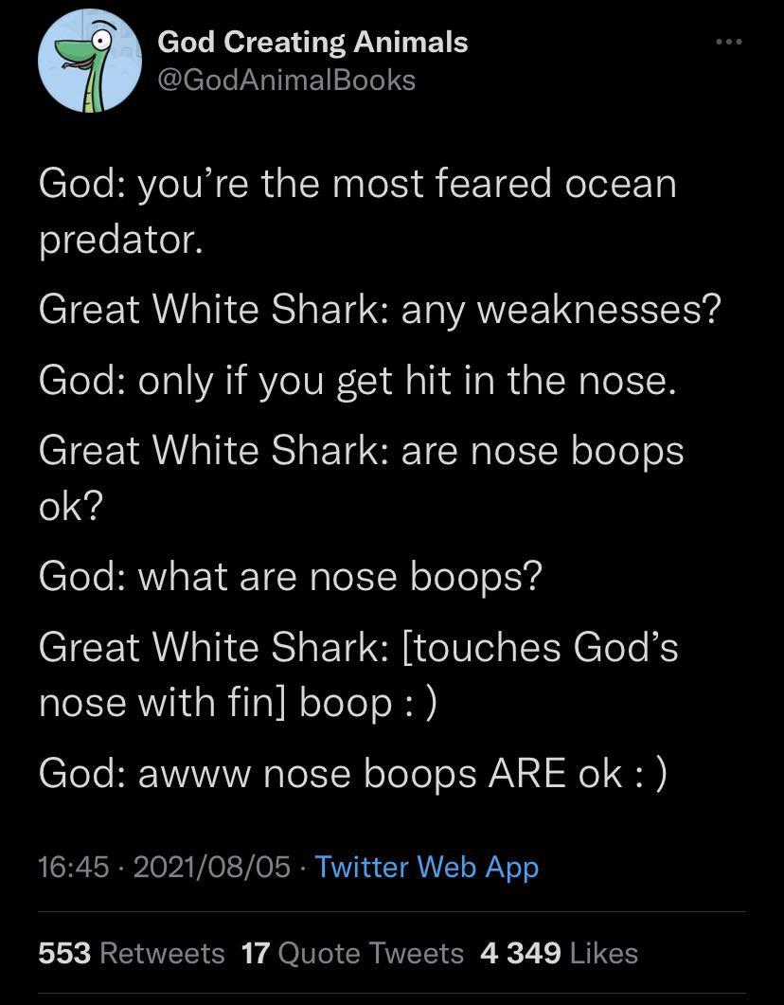Click the display name God Creating Animals
This screenshot has width=784, height=1005.
click(x=312, y=41)
